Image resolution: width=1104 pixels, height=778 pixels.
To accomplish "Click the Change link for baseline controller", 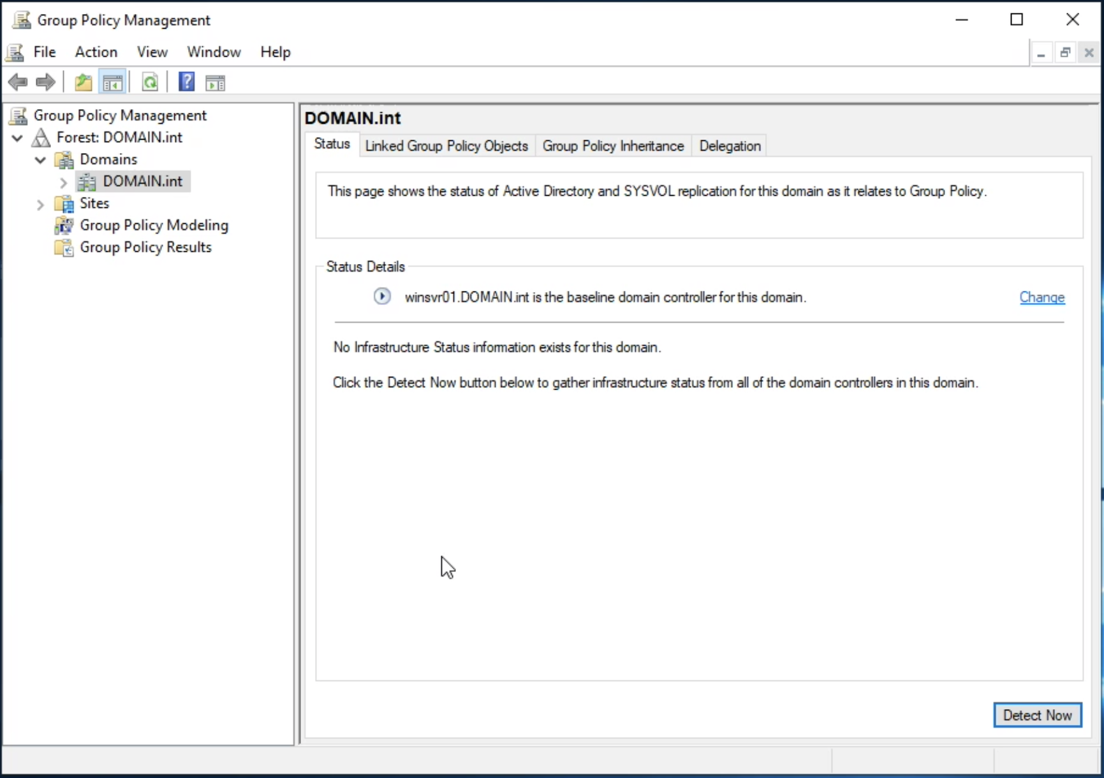I will [1042, 297].
